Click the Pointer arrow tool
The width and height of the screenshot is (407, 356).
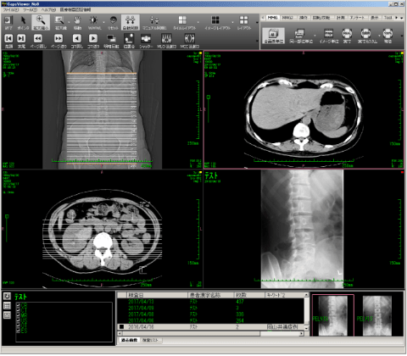(x=23, y=23)
